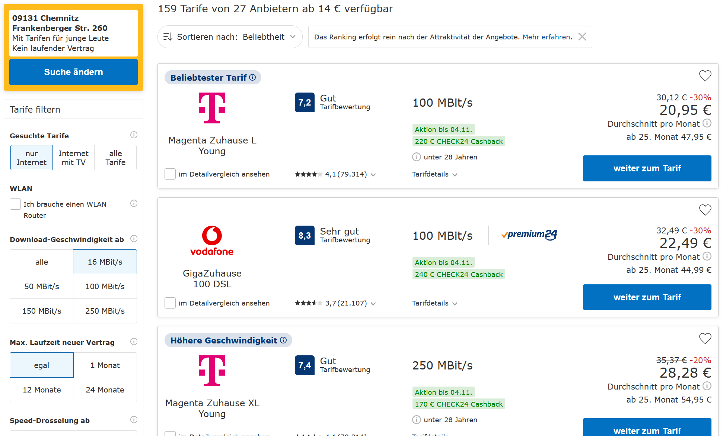
Task: Open the Sortieren nach Beliebtheit dropdown
Action: click(230, 37)
